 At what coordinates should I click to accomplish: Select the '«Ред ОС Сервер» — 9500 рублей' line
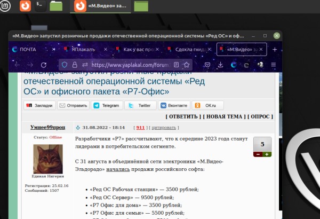[x=132, y=198]
